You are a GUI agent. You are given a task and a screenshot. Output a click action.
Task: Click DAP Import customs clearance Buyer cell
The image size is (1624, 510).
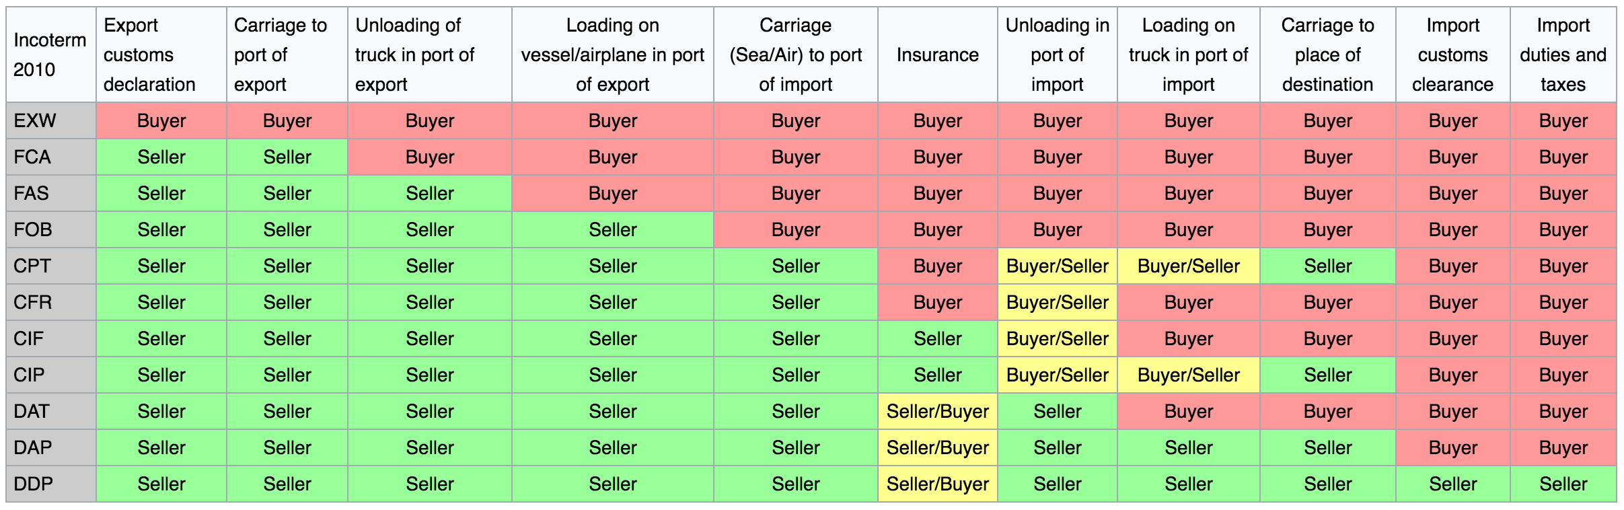[1453, 448]
